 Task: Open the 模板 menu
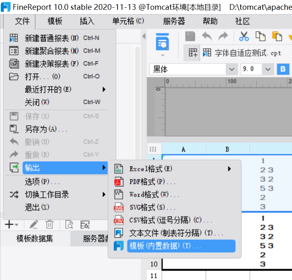(x=55, y=21)
